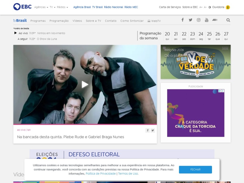Open Como Sintonizar page
Image resolution: width=244 pixels, height=183 pixels.
click(132, 21)
